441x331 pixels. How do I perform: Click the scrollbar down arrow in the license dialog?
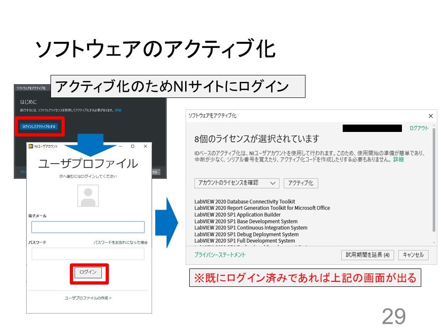pos(434,242)
